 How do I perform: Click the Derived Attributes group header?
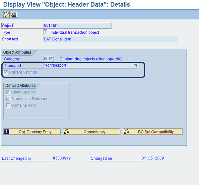21,86
